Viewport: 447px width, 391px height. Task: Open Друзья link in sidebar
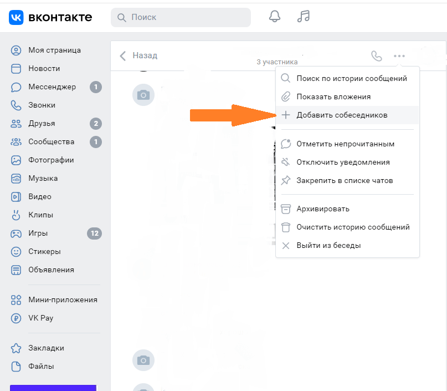click(42, 123)
